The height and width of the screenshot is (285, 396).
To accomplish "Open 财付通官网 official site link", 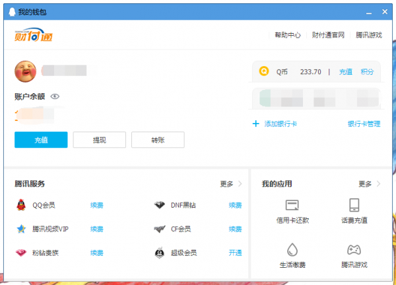I will point(328,35).
